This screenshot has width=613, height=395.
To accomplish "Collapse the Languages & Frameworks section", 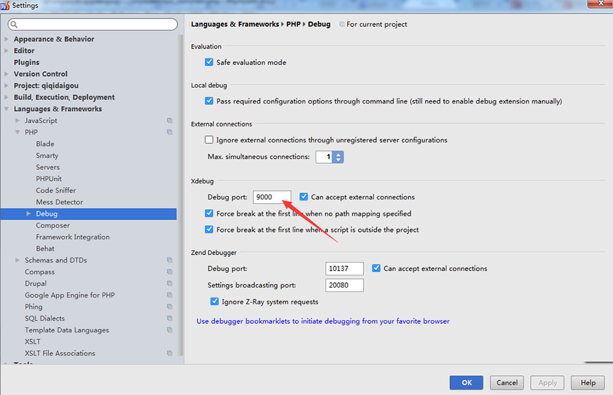I will (6, 109).
